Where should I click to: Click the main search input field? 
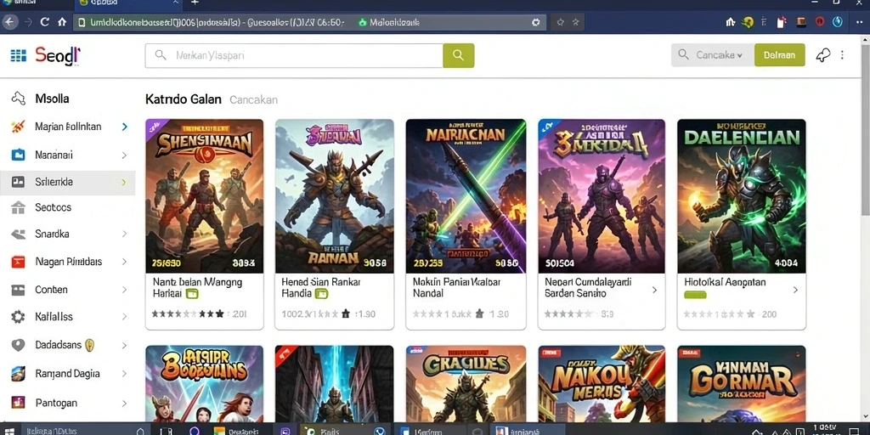tap(294, 55)
